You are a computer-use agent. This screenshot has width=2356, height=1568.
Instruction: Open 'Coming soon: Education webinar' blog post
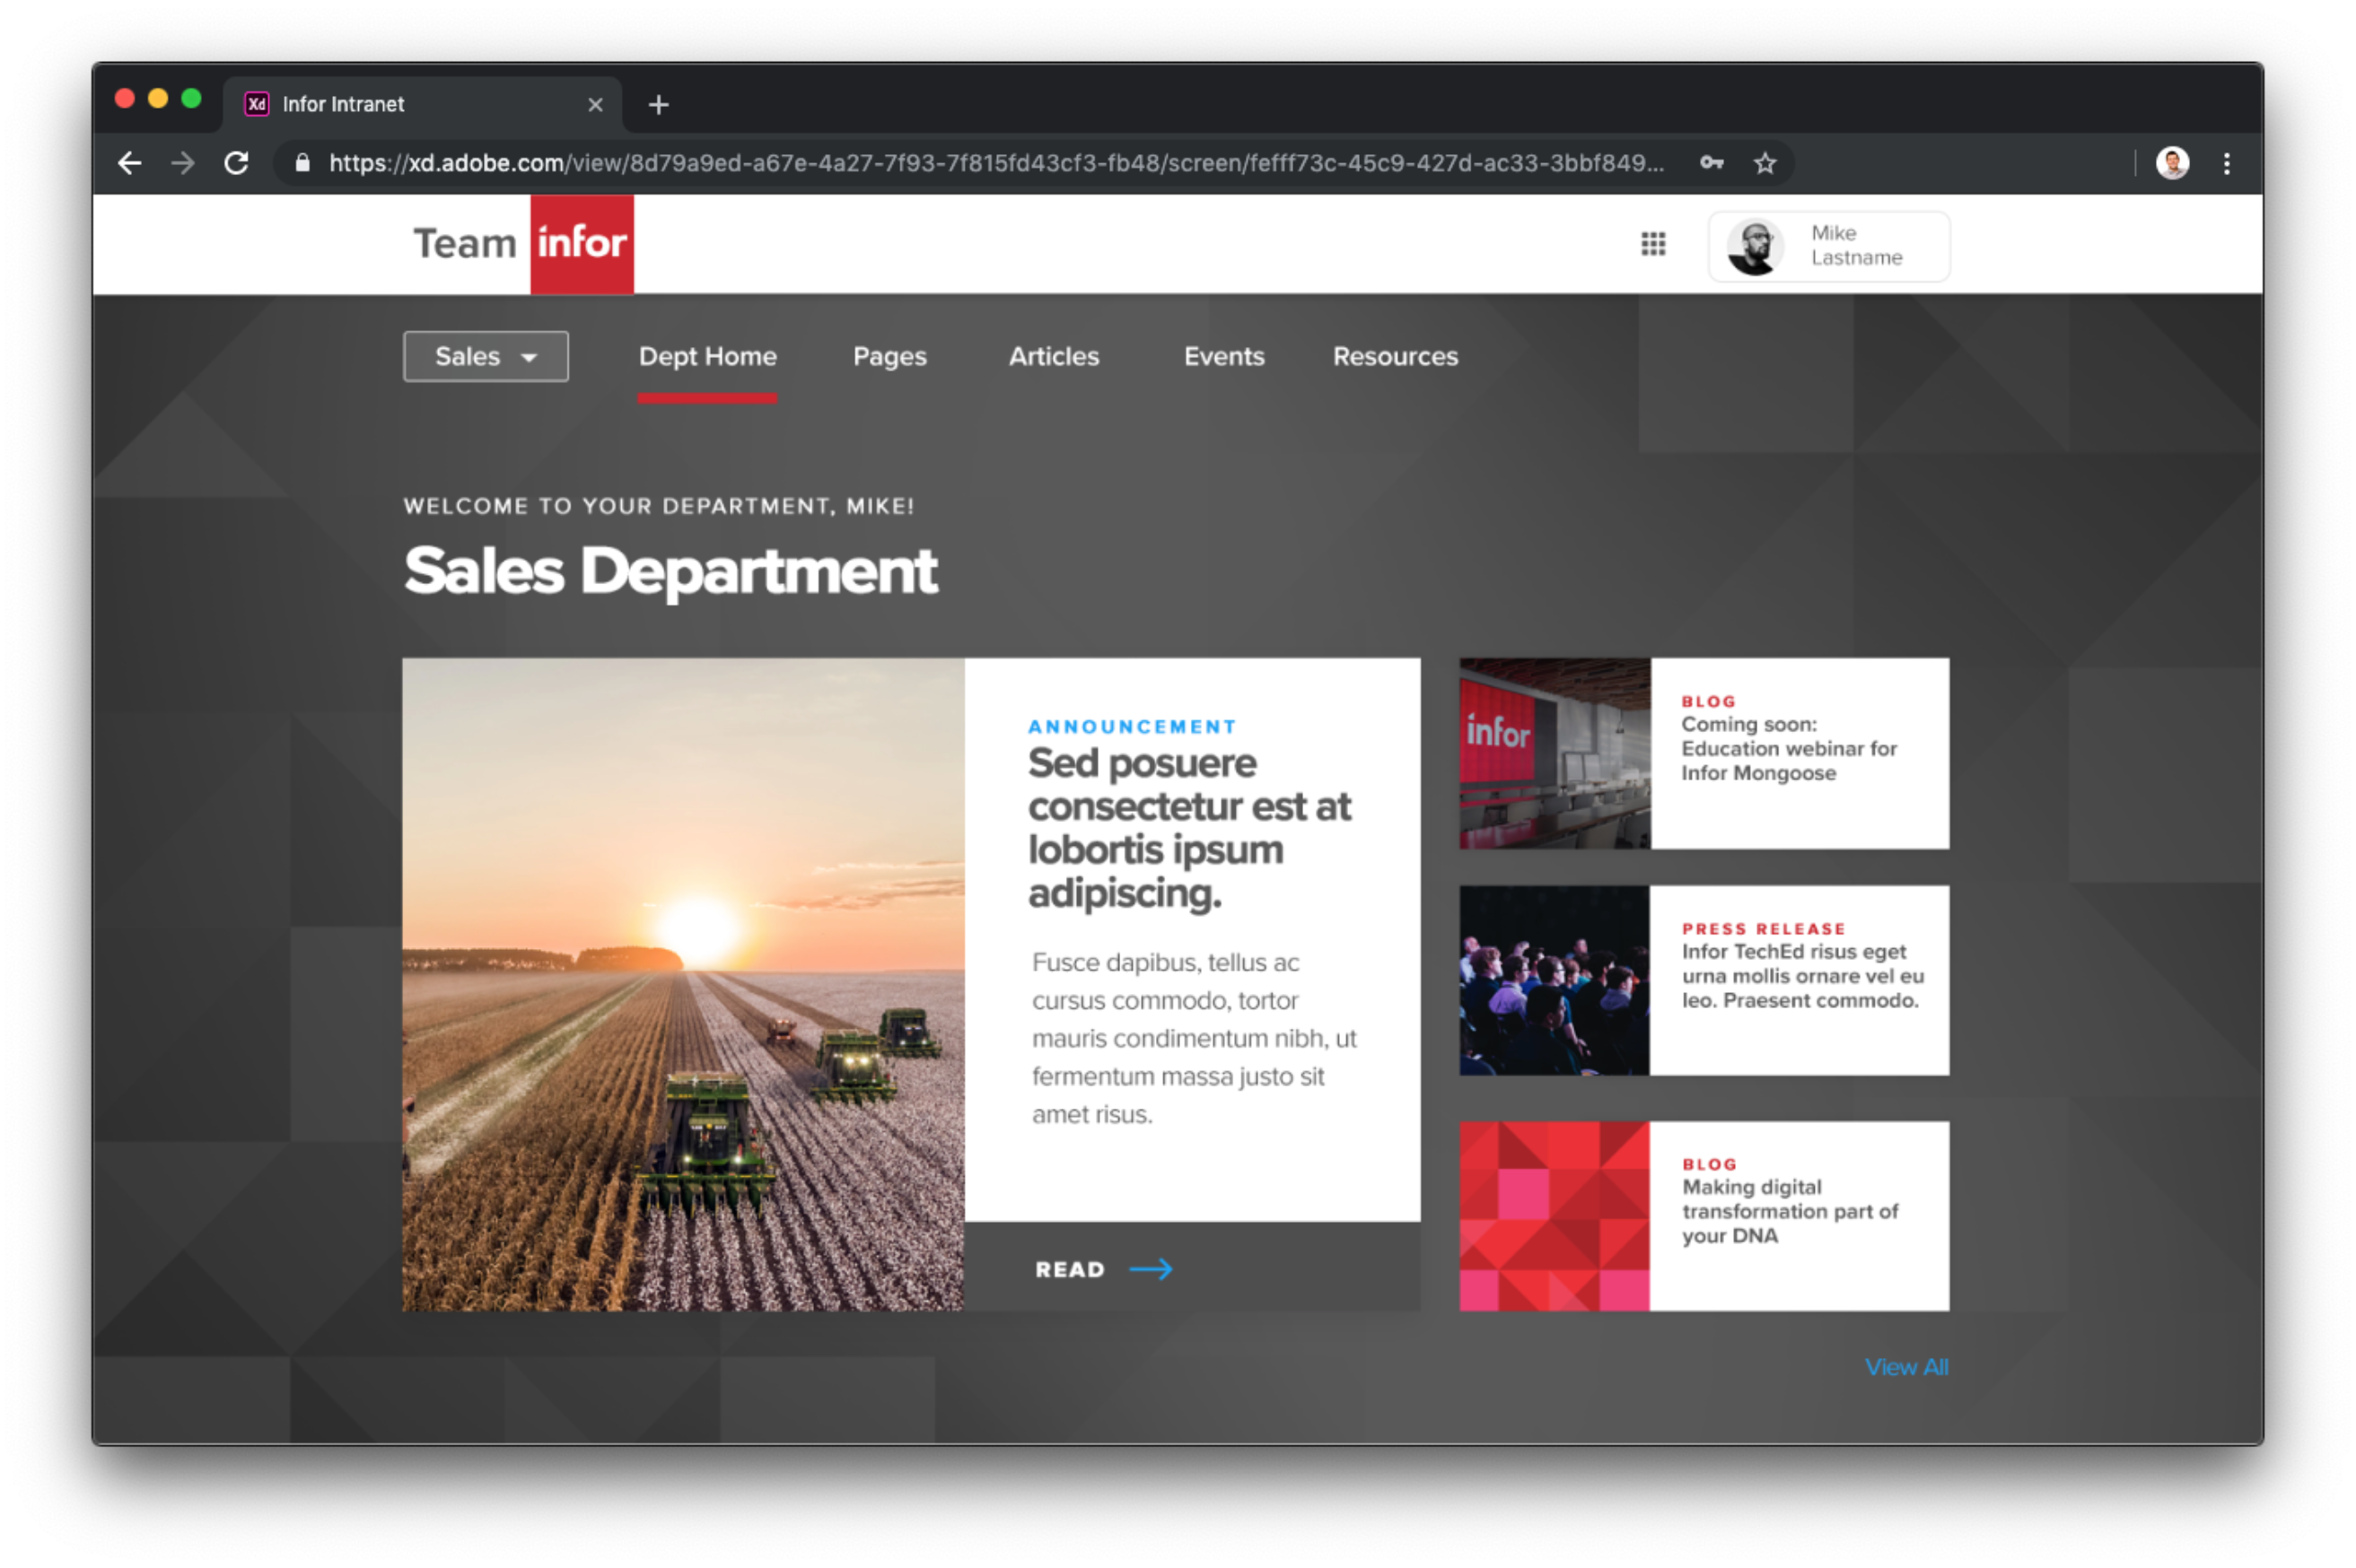pyautogui.click(x=1788, y=748)
